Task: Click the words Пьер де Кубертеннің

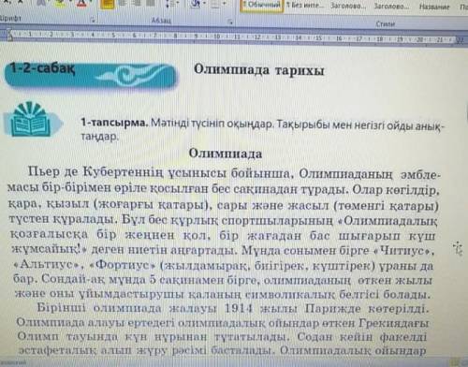Action: (x=95, y=172)
